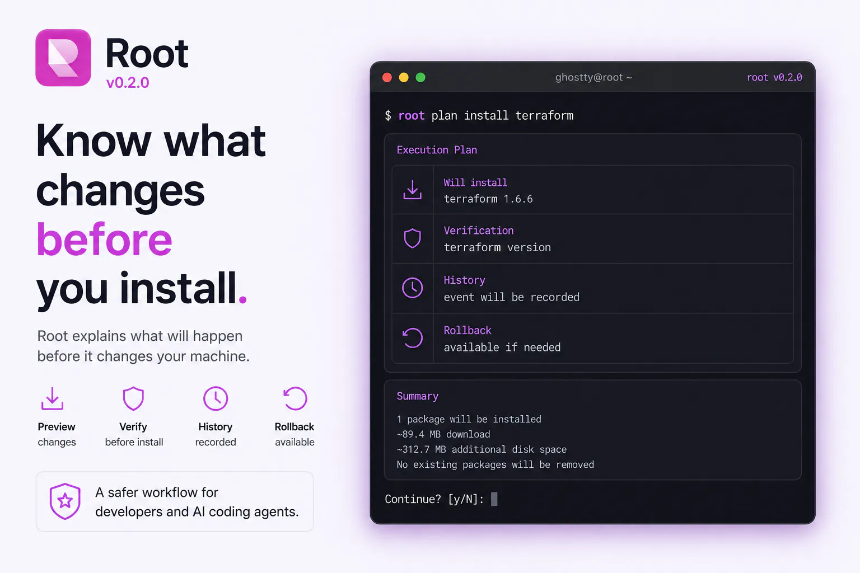
Task: Click the 'terraform version' text
Action: click(497, 247)
